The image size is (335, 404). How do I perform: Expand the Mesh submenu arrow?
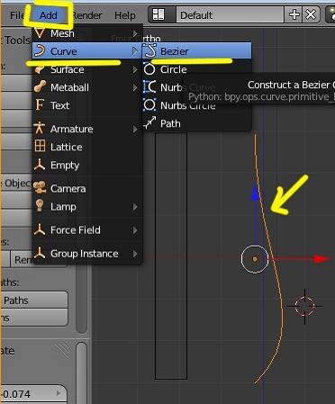click(135, 33)
